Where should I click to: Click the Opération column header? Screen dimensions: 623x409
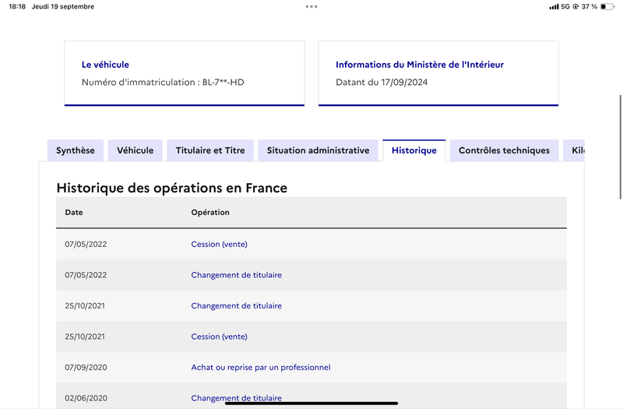(210, 212)
